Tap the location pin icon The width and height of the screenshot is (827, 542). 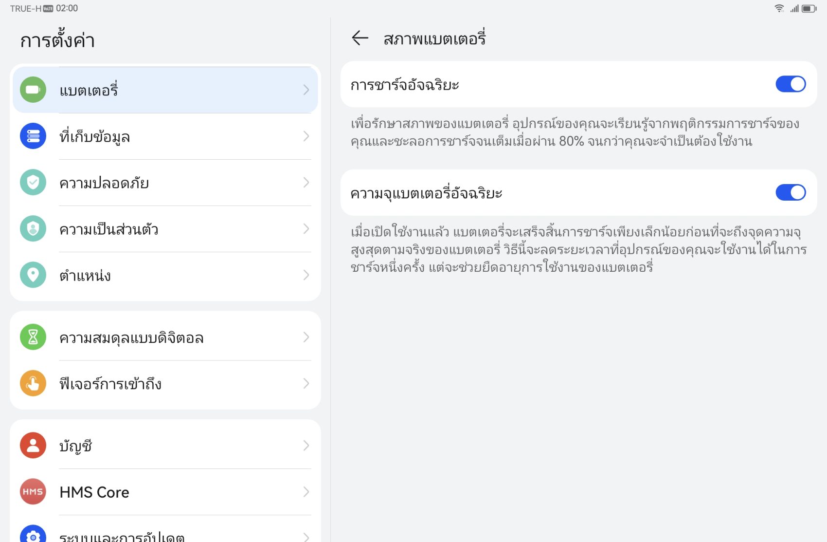point(33,275)
